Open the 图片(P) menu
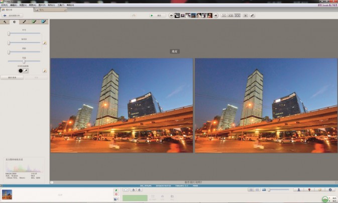This screenshot has width=338, height=203. click(42, 5)
